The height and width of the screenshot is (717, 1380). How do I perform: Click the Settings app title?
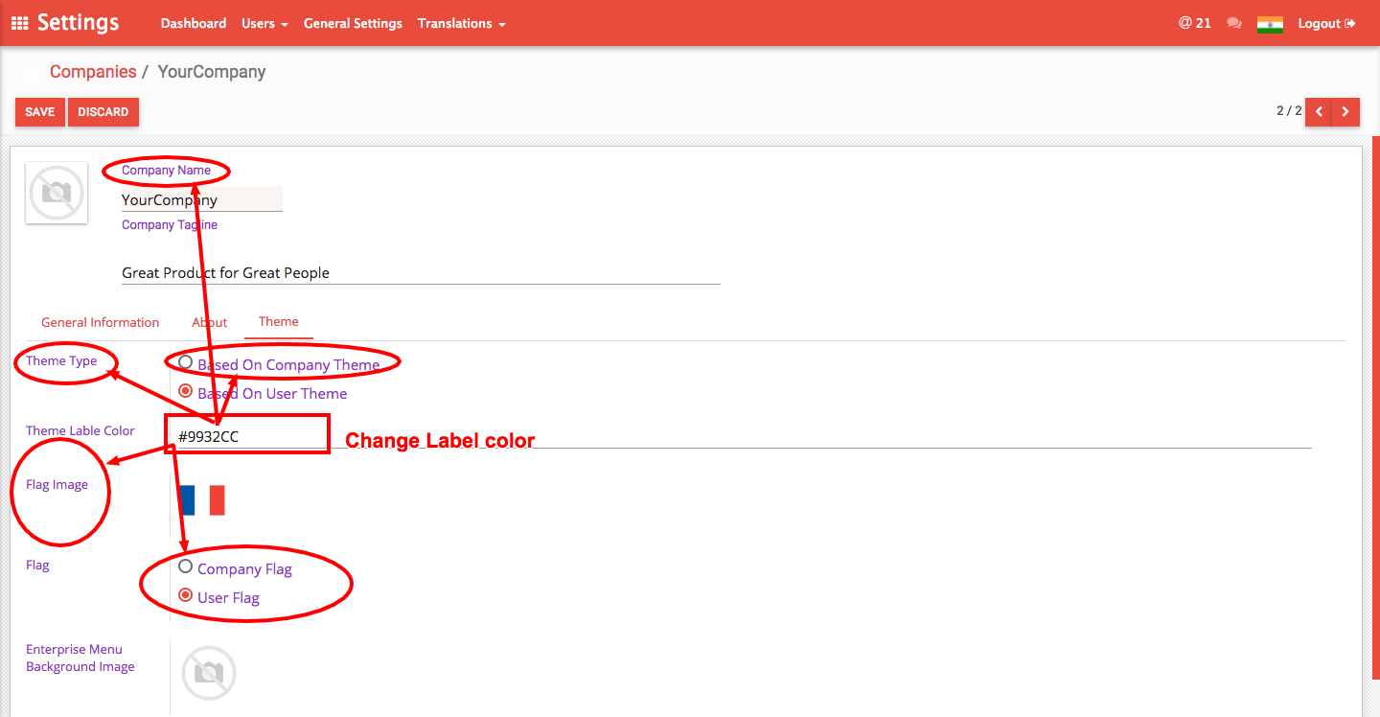79,23
